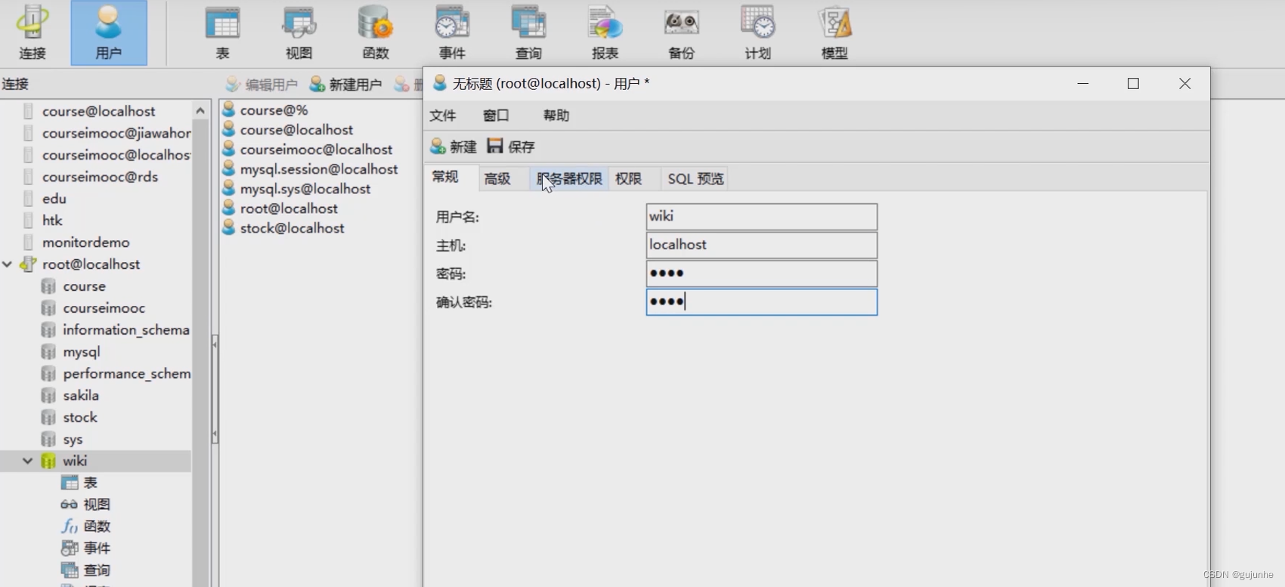This screenshot has height=587, width=1285.
Task: Click 新建用户 (New User) button
Action: pos(345,84)
